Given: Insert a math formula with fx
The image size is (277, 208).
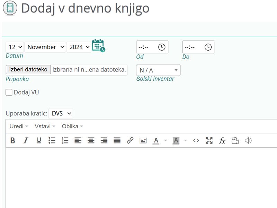Looking at the screenshot, I should (x=222, y=140).
